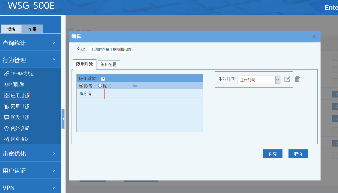Click the trash delete icon beside 生效时间
This screenshot has height=193, width=338.
click(297, 79)
